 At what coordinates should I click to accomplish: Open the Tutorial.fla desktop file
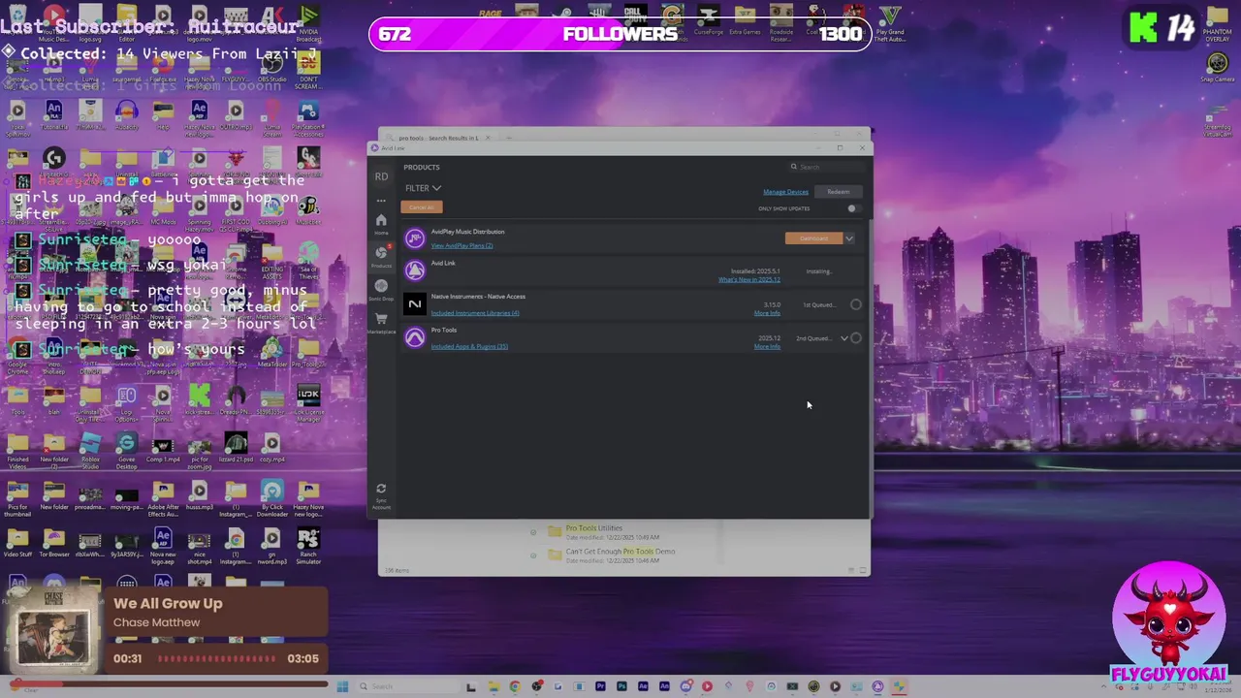(53, 114)
